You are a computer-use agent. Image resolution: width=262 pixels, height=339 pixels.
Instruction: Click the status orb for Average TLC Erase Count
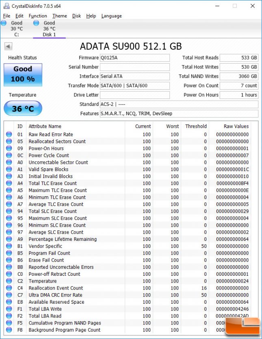coord(9,204)
